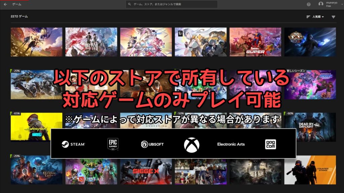Open the help question mark icon
This screenshot has height=193, width=344.
click(x=308, y=4)
